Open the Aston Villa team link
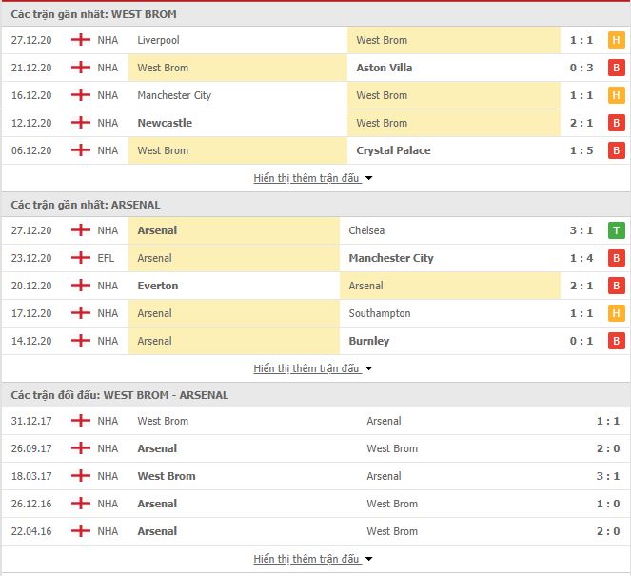Screen dimensions: 631x576 pyautogui.click(x=384, y=68)
